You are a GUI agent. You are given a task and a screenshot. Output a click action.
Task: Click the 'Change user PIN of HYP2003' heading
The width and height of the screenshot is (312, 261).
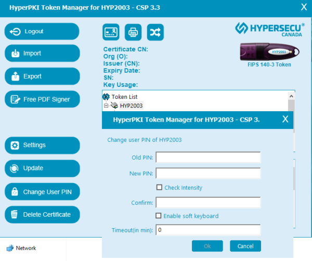pyautogui.click(x=145, y=140)
